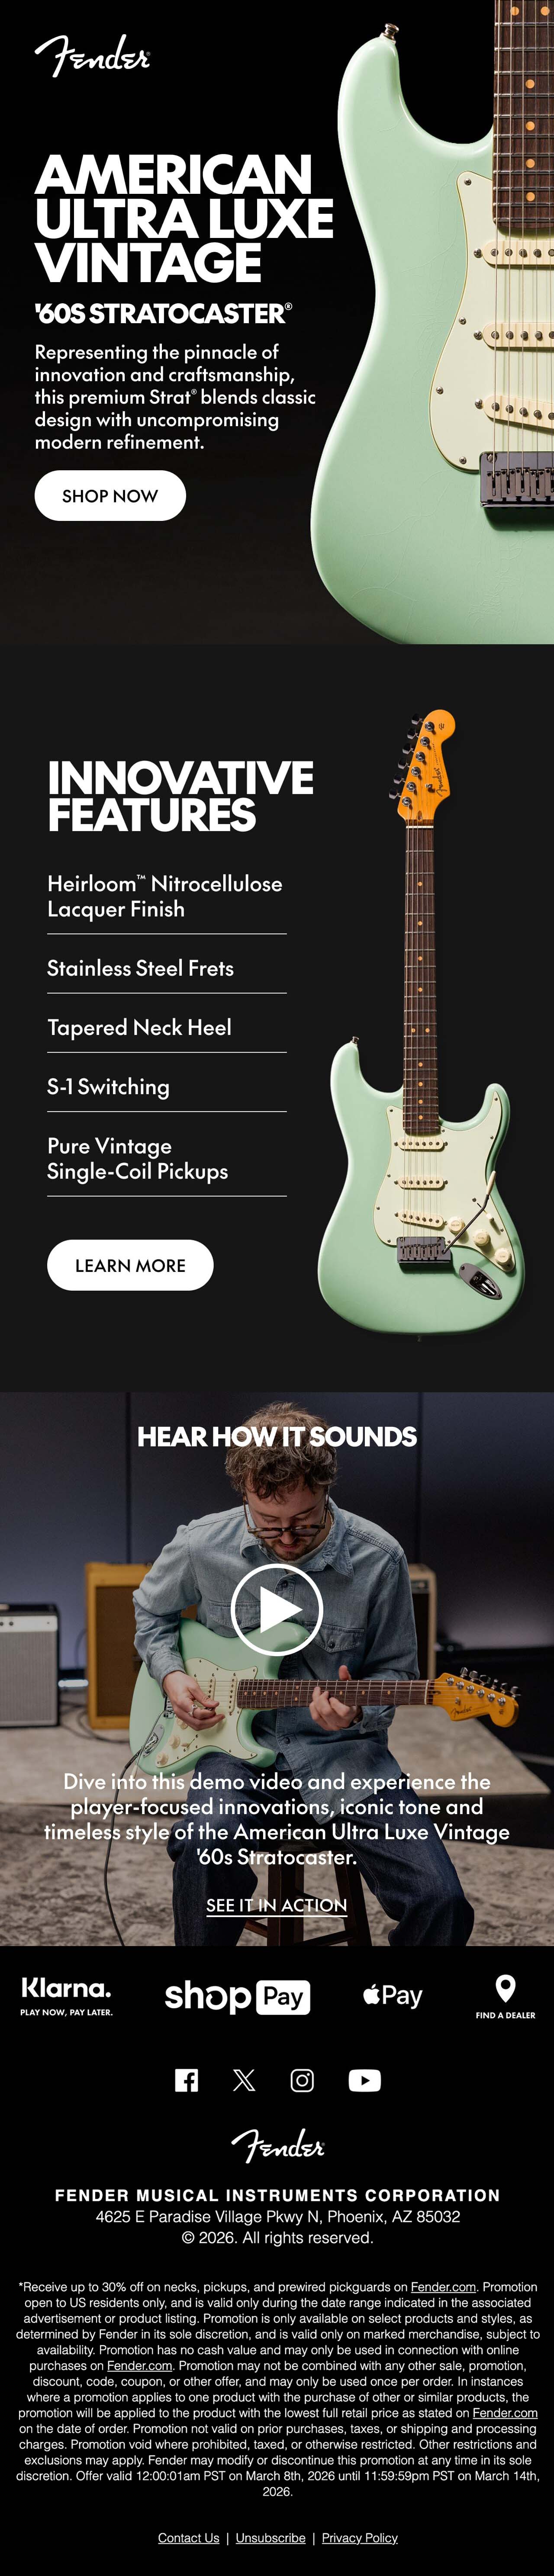Click the Unsubscribe link
The width and height of the screenshot is (554, 2576).
(271, 2538)
